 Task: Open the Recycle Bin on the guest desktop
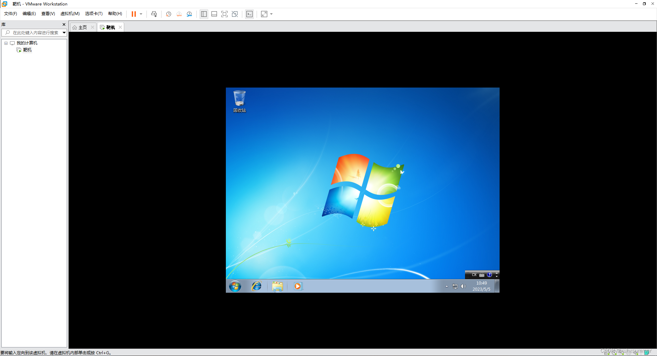pos(240,101)
